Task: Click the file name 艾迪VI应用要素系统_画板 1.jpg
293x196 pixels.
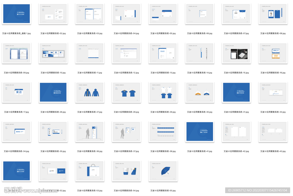Action: tap(16, 34)
